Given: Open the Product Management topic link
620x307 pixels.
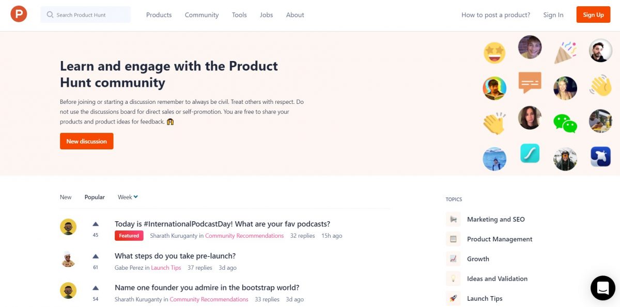Looking at the screenshot, I should click(500, 239).
